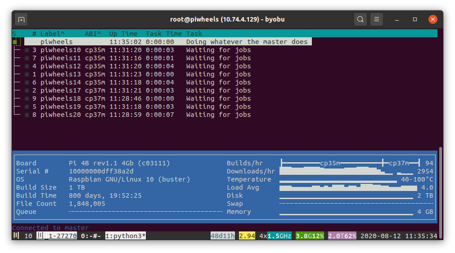Click the Connected to master status message
Image resolution: width=455 pixels, height=253 pixels.
click(50, 228)
